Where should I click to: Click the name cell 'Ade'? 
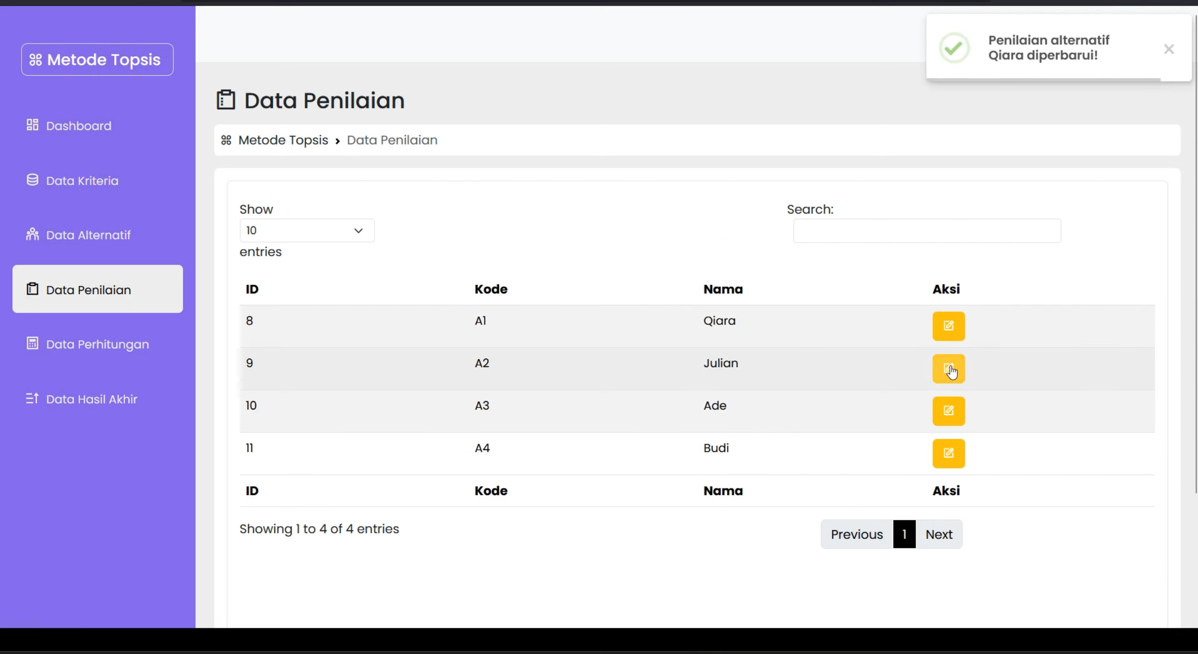tap(715, 405)
